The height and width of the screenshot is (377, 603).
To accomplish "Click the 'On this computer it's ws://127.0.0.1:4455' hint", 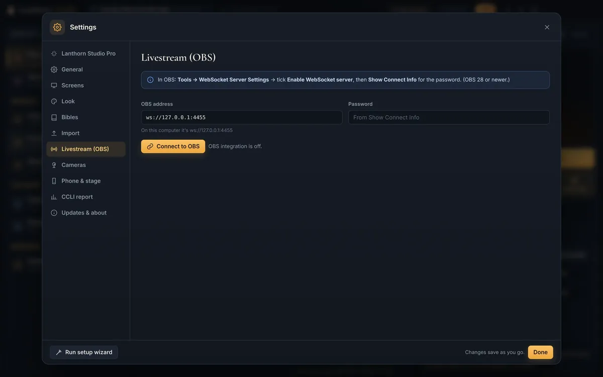I will coord(187,130).
